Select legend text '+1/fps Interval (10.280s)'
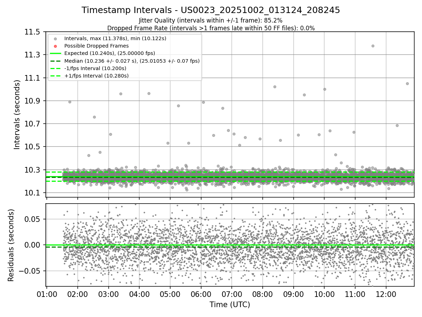The width and height of the screenshot is (422, 317). 96,76
